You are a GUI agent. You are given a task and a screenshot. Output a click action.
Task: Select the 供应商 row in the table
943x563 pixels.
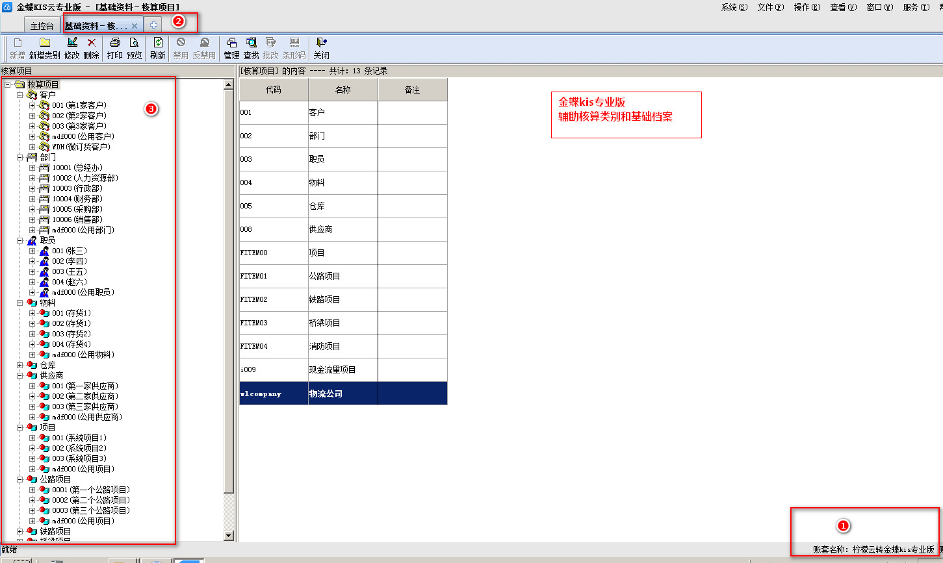point(343,229)
